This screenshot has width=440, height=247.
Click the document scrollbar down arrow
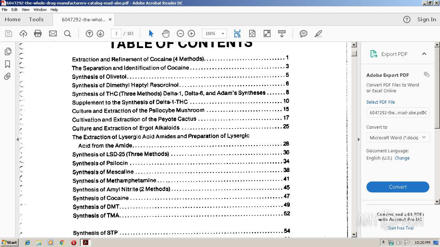(354, 235)
